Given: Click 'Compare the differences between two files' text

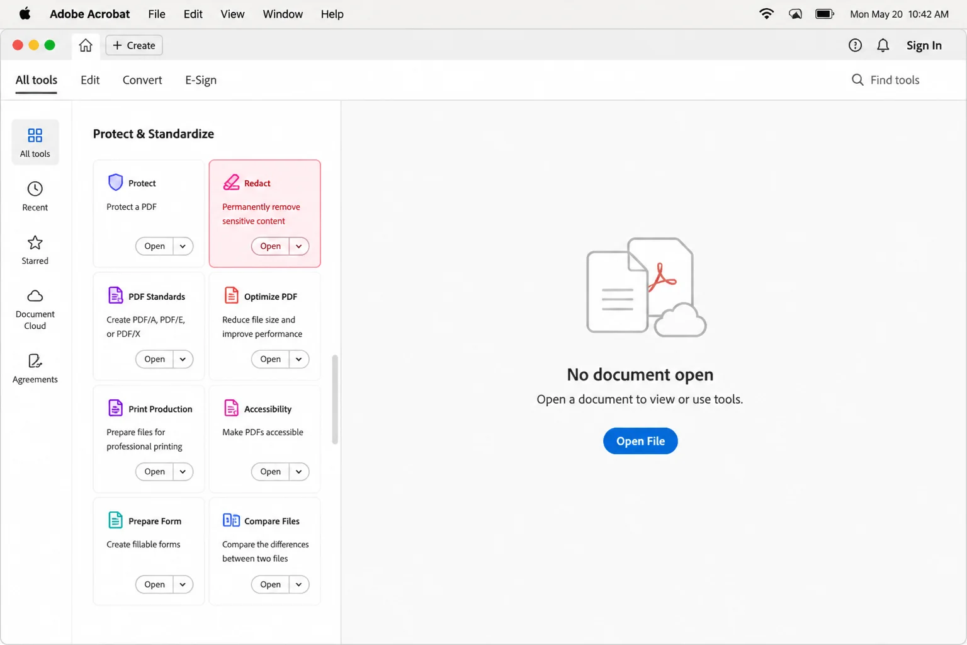Looking at the screenshot, I should [266, 552].
